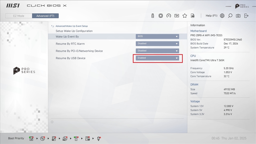Click the Boot Priority label
Viewport: 256px width, 144px height.
[x=16, y=138]
